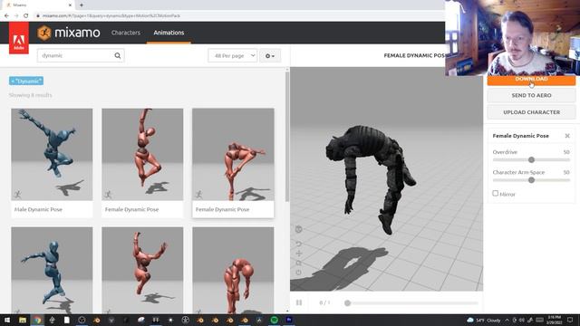Image resolution: width=580 pixels, height=326 pixels.
Task: Click the pan camera icon in viewer
Action: pyautogui.click(x=299, y=254)
